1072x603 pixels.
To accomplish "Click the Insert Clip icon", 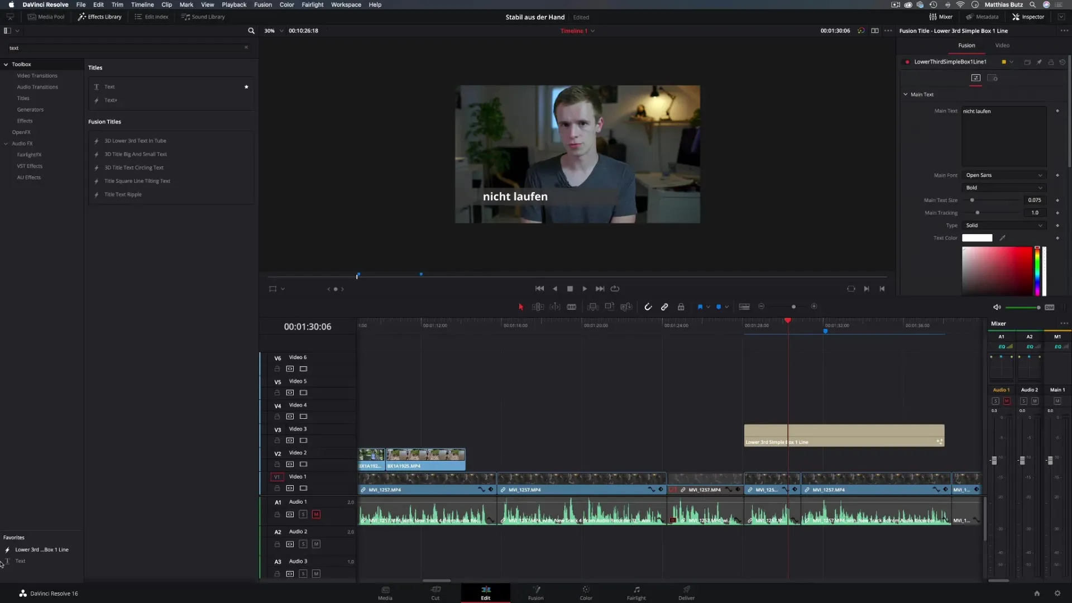I will coord(593,307).
